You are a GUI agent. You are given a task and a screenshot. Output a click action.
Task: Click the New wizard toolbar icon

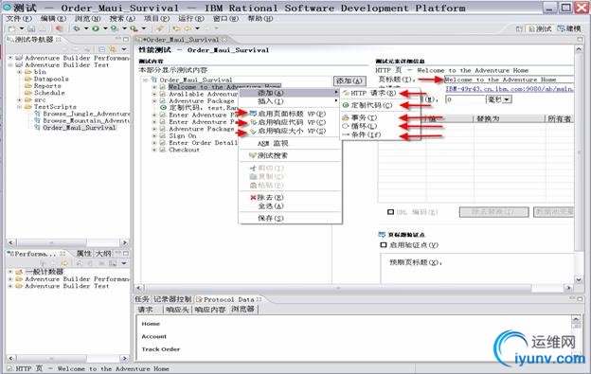coord(11,28)
